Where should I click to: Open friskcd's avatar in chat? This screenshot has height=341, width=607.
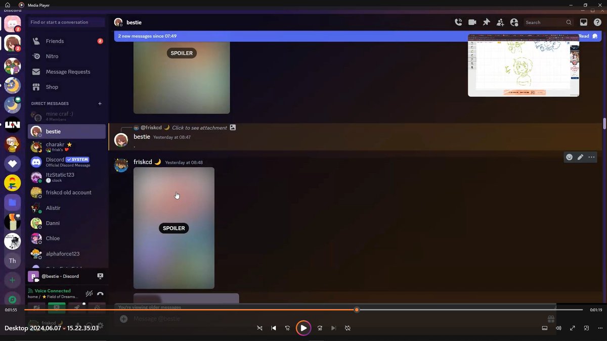click(121, 165)
